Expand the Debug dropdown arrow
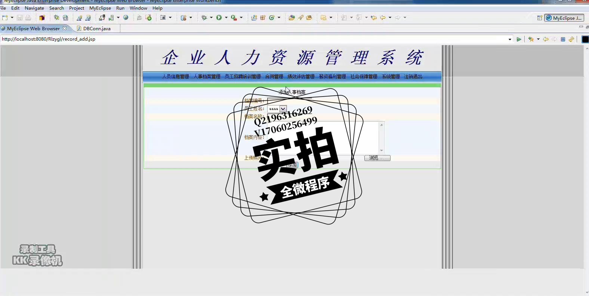589x296 pixels. coord(211,18)
